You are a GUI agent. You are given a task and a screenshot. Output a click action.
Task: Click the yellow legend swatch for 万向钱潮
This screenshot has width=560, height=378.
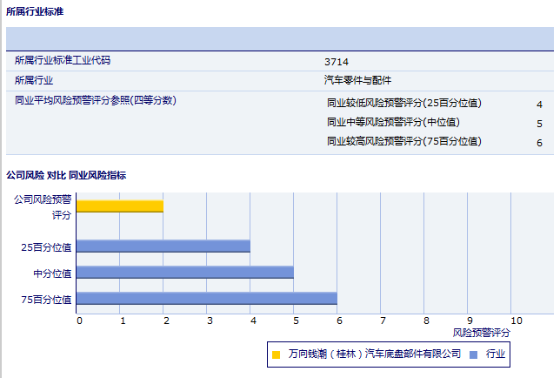coord(276,355)
